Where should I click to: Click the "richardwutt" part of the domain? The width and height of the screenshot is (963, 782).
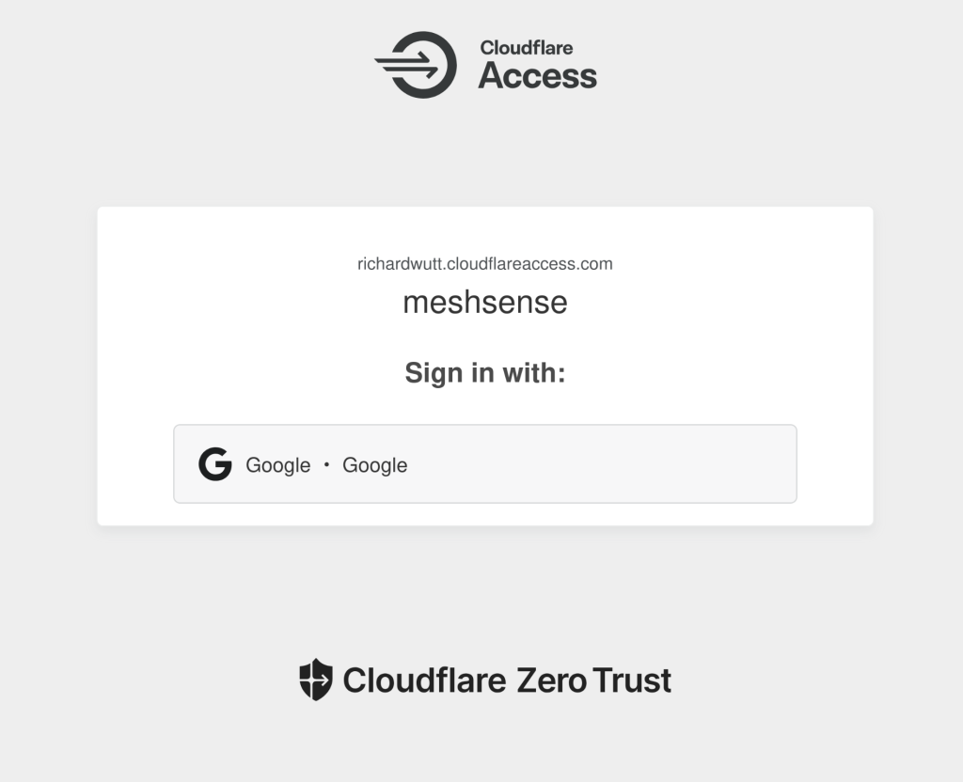pos(394,264)
